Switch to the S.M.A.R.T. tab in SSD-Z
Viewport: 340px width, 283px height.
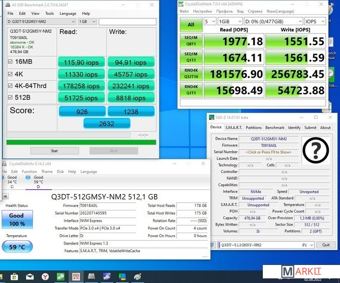234,128
